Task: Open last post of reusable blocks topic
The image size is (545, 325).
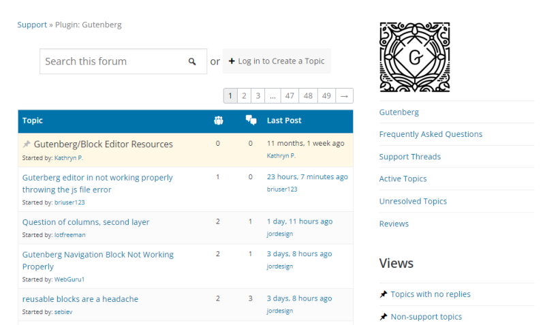Action: click(299, 298)
